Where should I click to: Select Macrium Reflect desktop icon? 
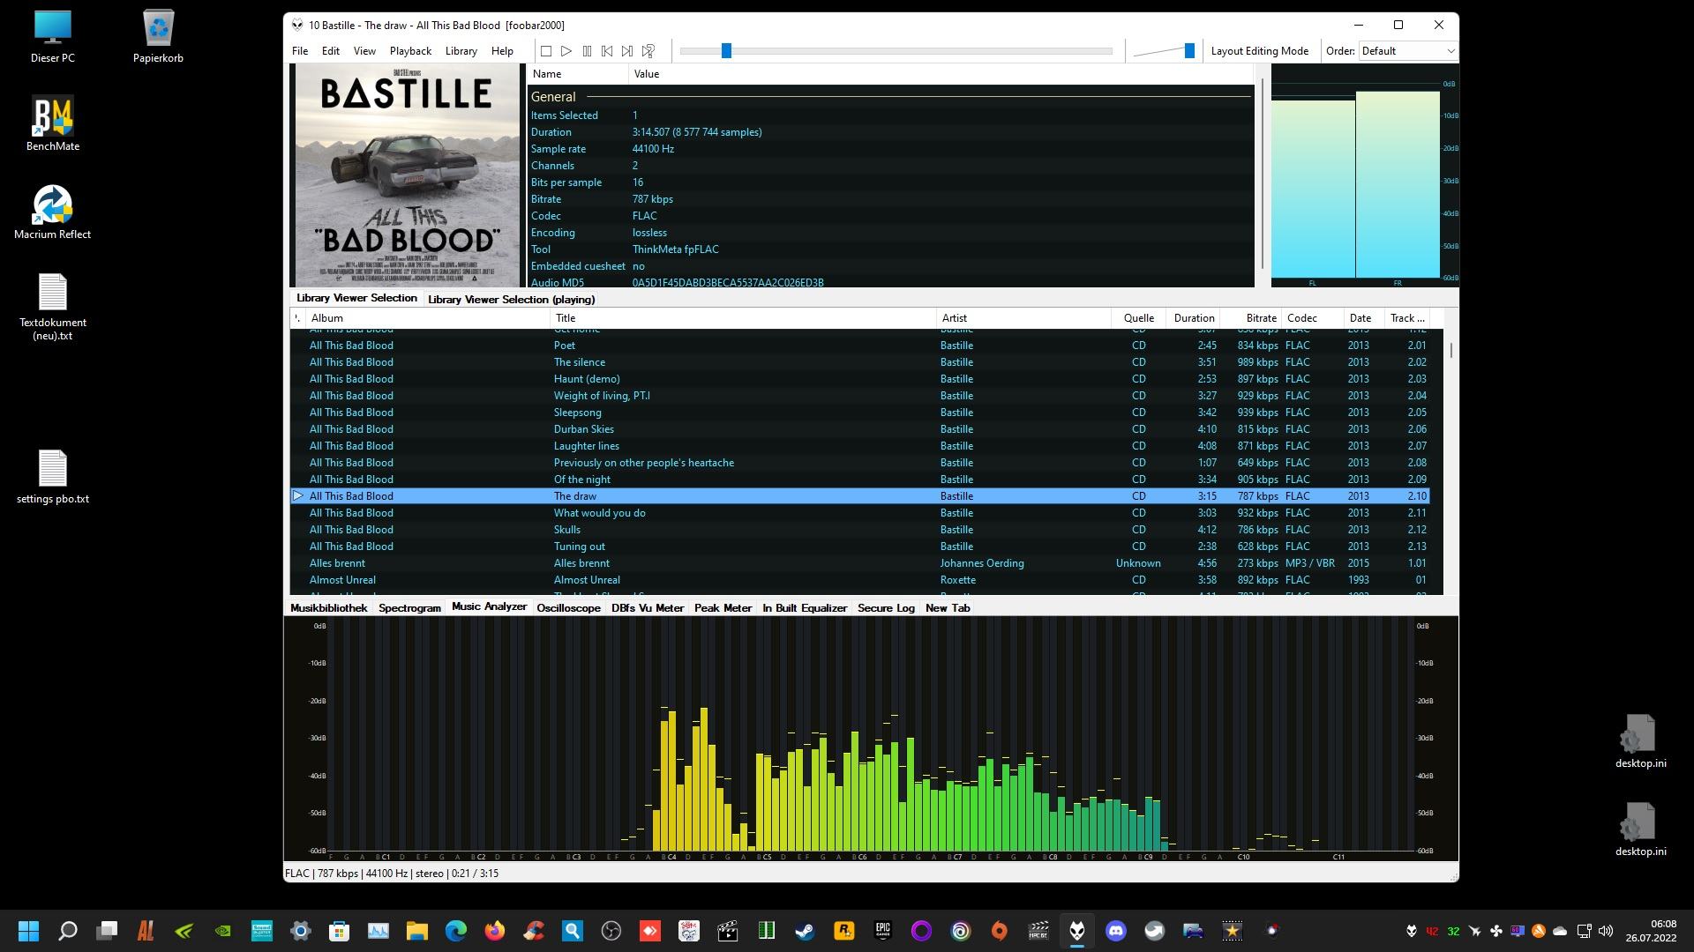click(53, 212)
